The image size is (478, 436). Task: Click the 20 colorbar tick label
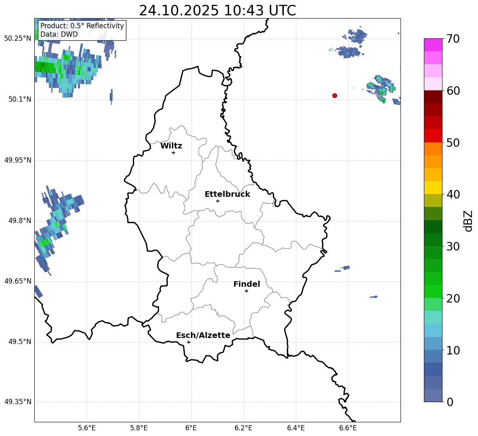pyautogui.click(x=453, y=298)
